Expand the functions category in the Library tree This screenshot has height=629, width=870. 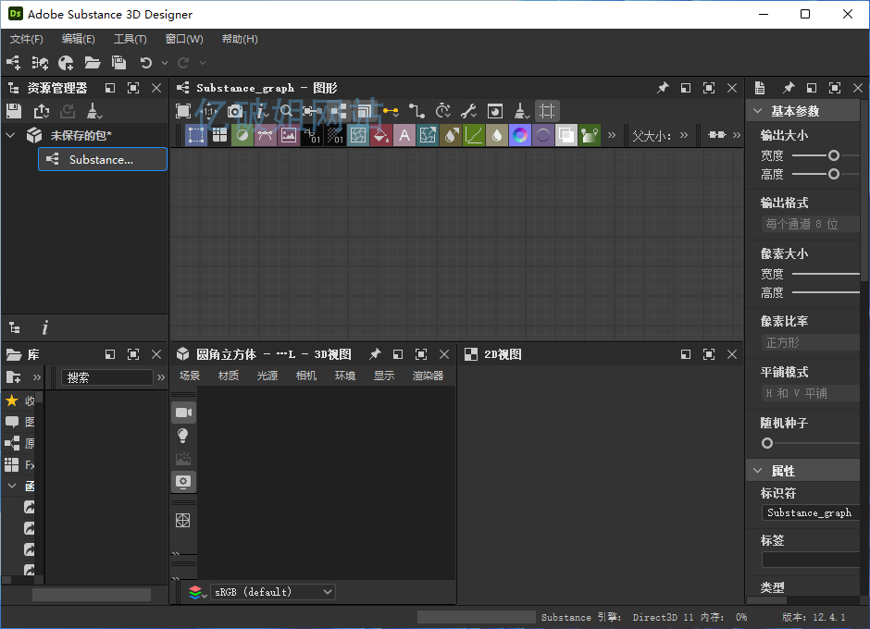click(12, 486)
